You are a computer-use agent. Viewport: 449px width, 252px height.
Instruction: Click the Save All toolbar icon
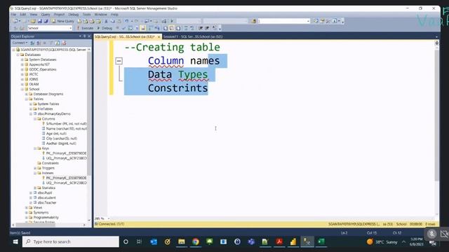pos(46,21)
